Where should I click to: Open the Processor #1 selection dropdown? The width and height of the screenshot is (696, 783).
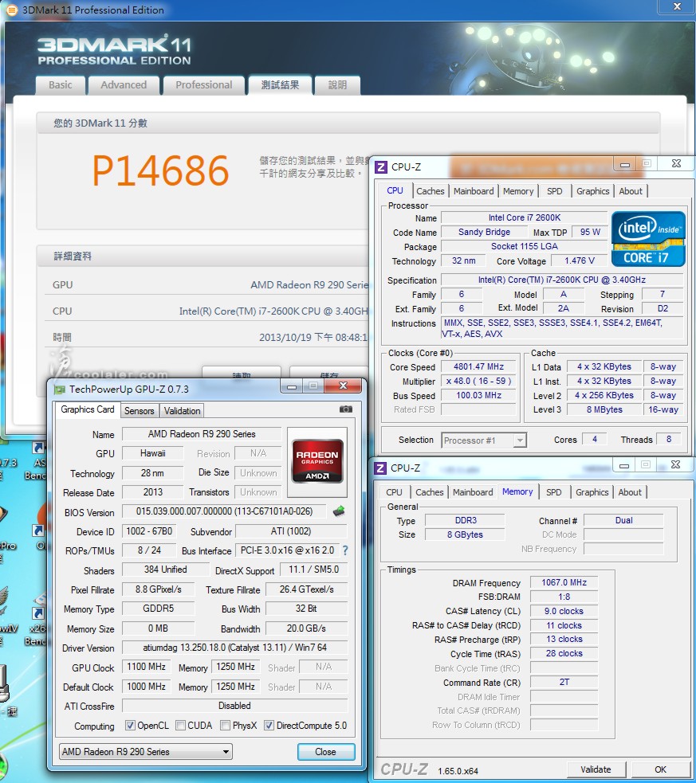(484, 440)
